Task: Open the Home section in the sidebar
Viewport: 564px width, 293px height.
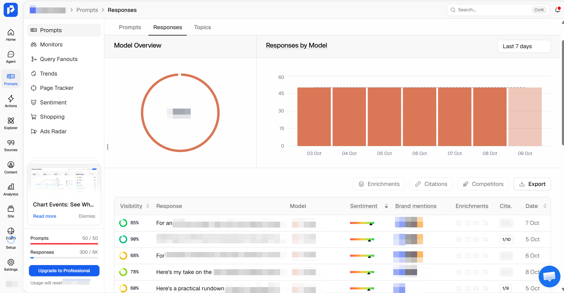Action: pos(11,35)
